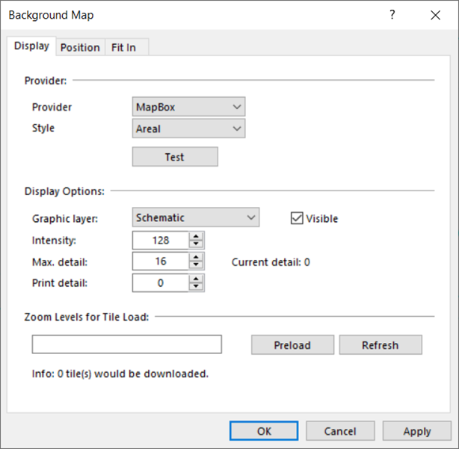Decrease Print detail with down arrow
Viewport: 459px width, 449px height.
(x=196, y=287)
